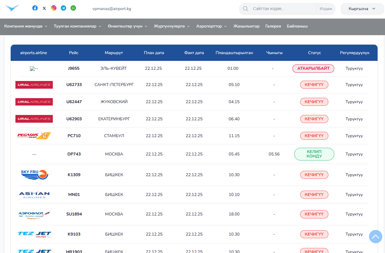The image size is (385, 253).
Task: Click the АТКАРЫЛБАЙТ status badge
Action: click(x=314, y=69)
